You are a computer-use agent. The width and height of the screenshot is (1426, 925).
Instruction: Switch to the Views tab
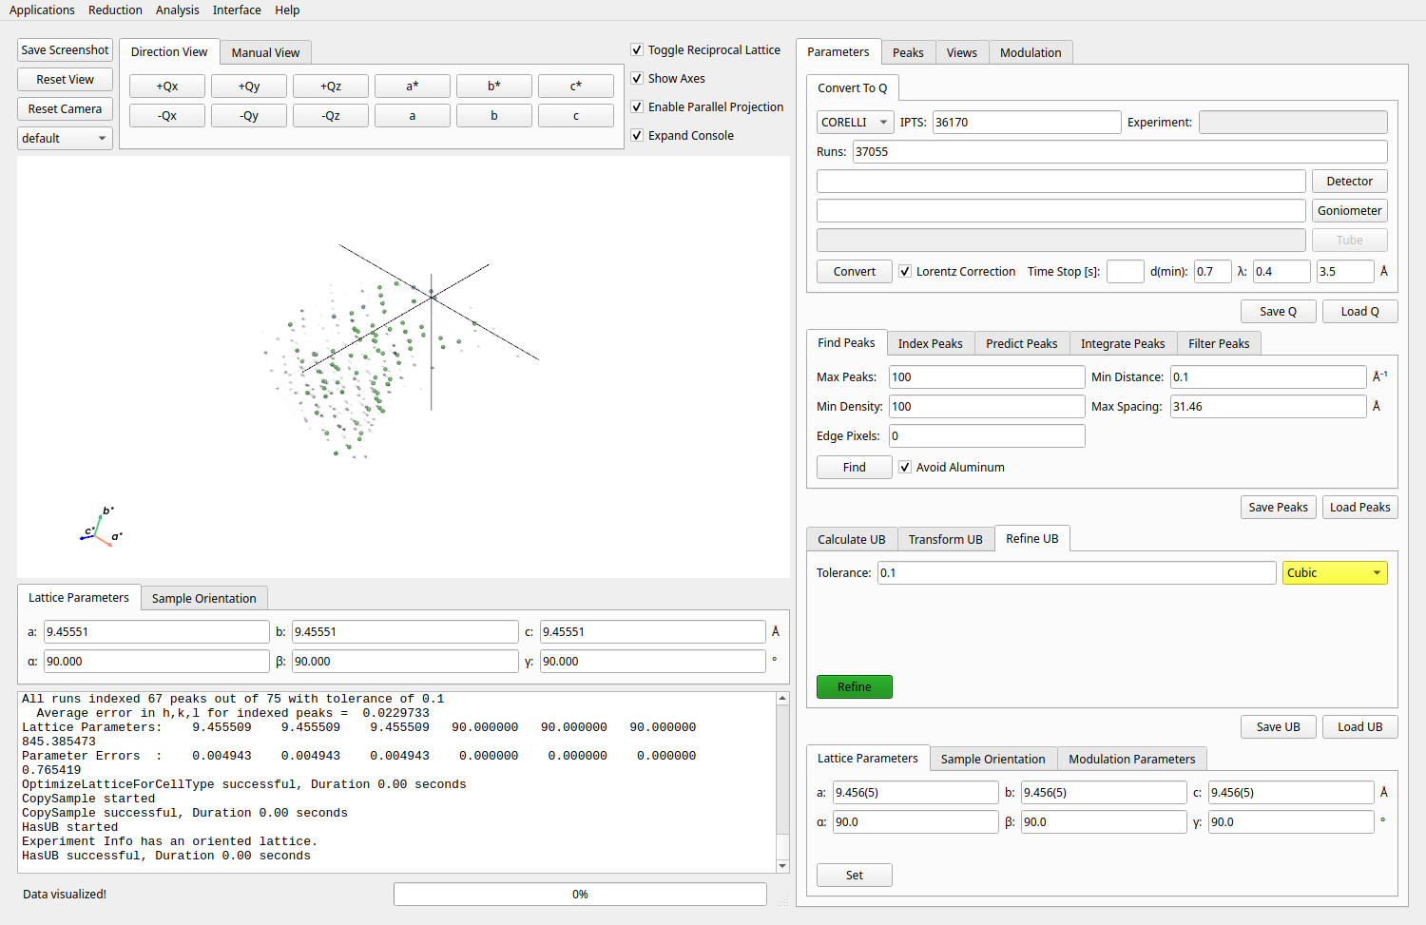point(962,52)
